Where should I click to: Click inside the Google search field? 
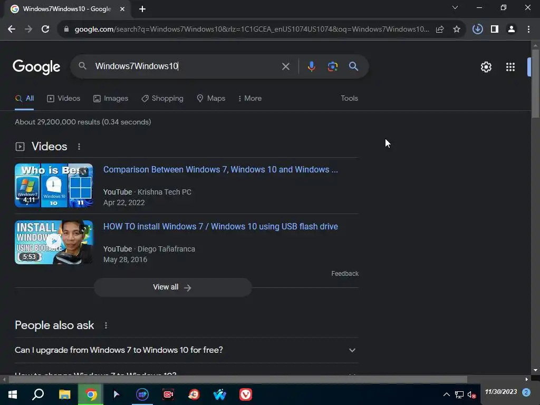(186, 66)
